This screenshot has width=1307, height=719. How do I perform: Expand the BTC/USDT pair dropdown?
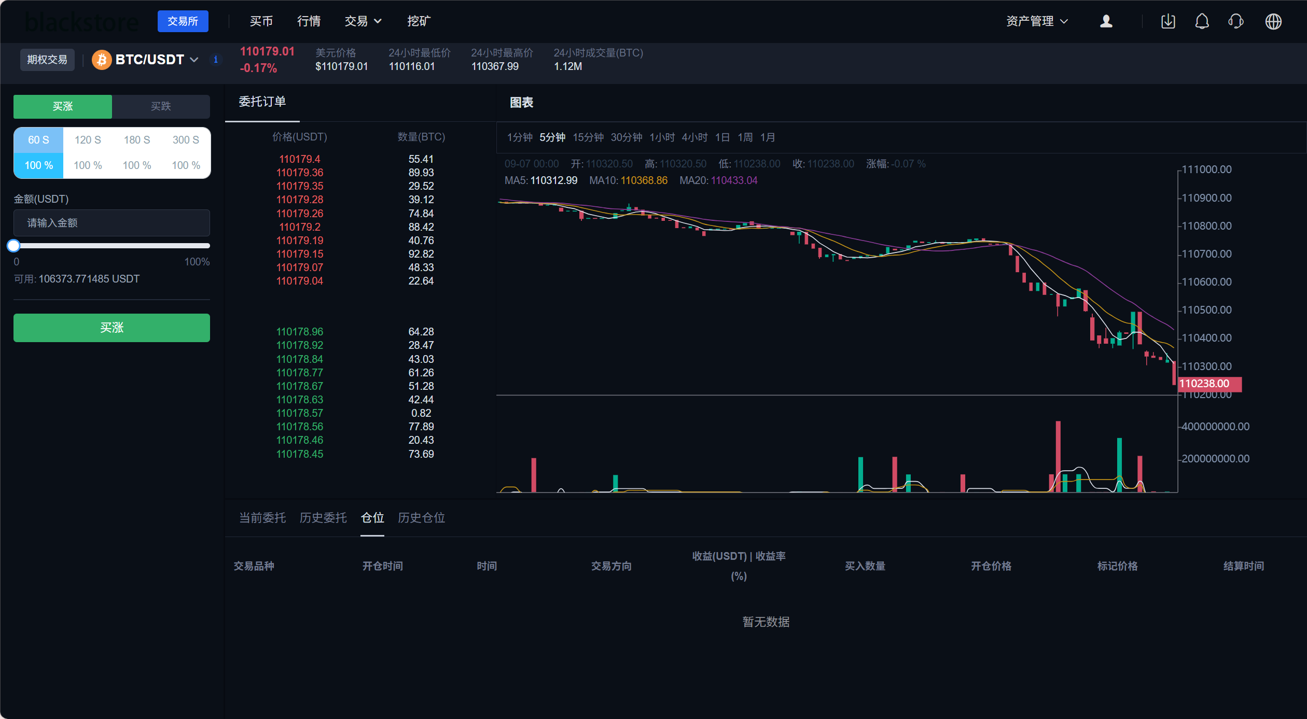(194, 60)
